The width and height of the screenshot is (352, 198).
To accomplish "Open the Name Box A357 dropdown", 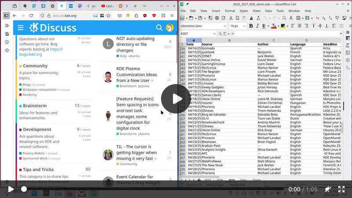I will 214,34.
